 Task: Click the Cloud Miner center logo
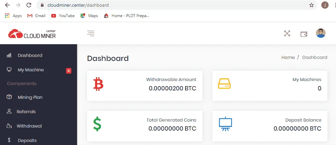pos(32,34)
